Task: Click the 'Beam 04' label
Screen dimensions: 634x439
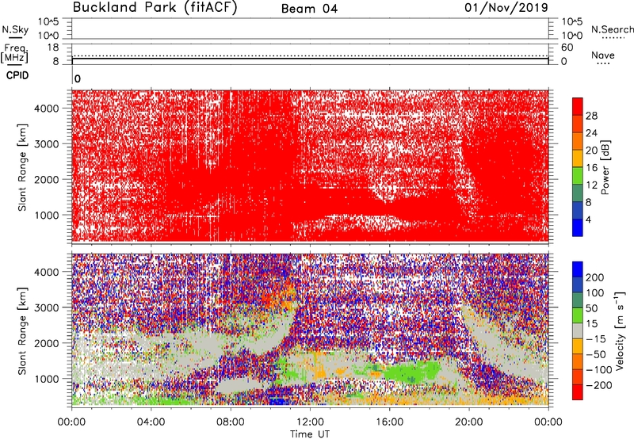Action: pos(309,9)
